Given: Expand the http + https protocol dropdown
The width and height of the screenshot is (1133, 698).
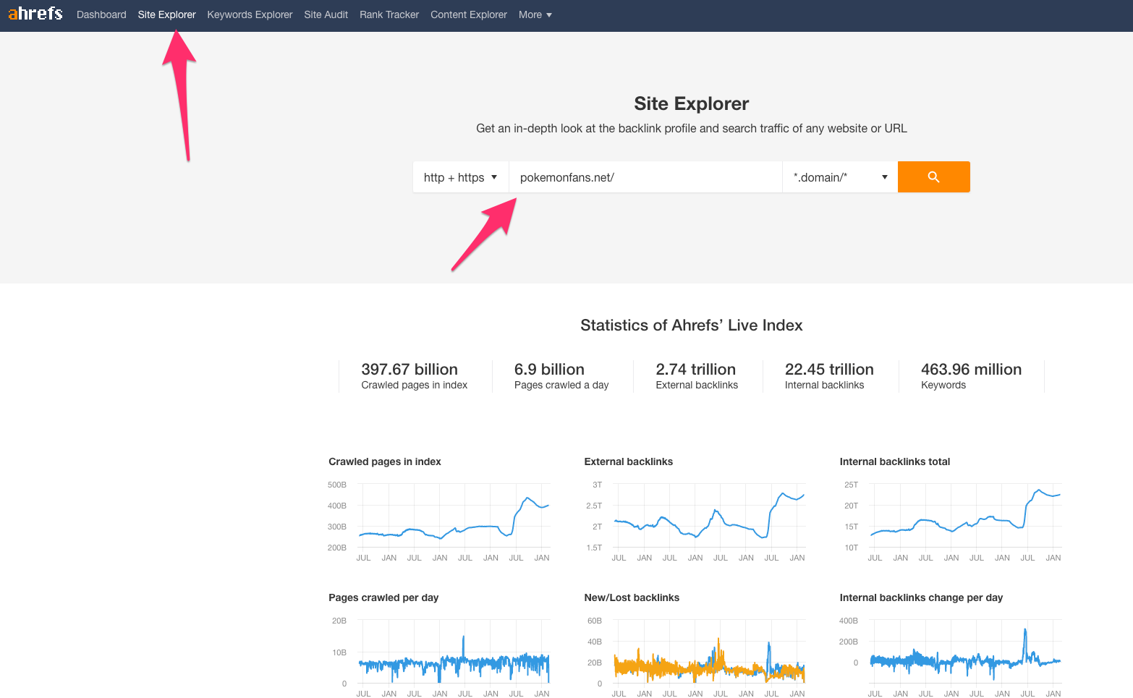Looking at the screenshot, I should click(461, 177).
